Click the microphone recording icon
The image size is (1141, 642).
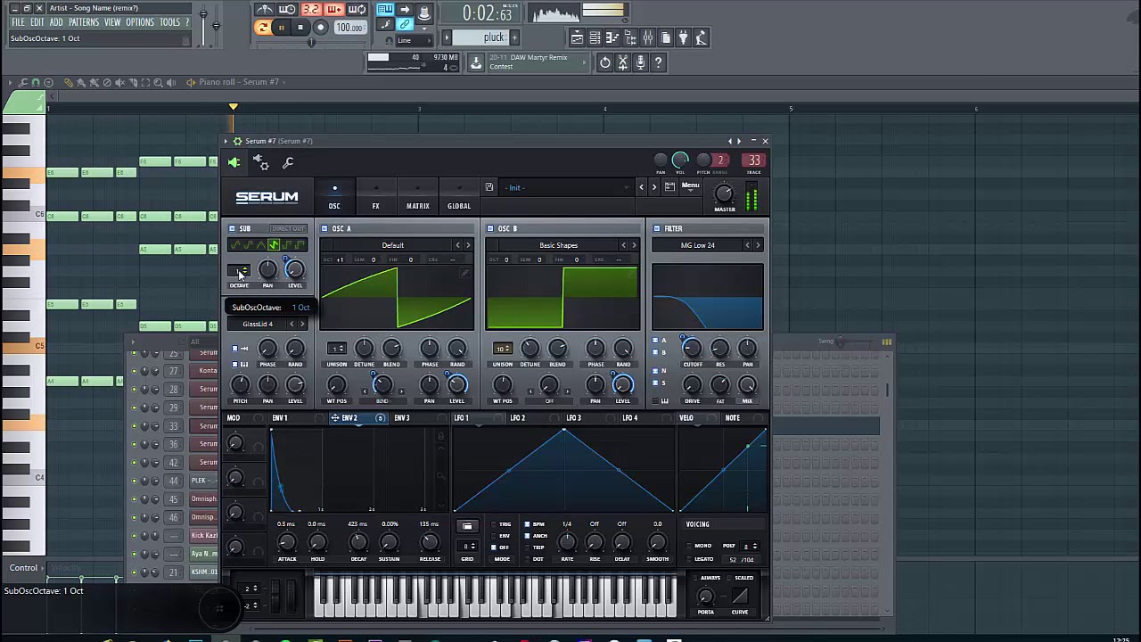pyautogui.click(x=640, y=62)
